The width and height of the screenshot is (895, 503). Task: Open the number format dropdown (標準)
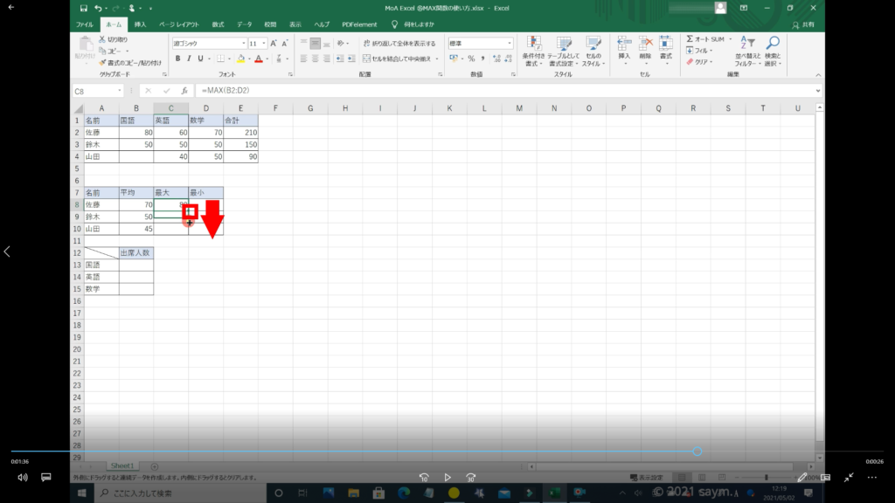(x=510, y=43)
